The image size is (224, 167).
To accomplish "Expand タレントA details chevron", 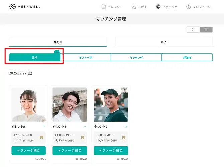I will coord(44,127).
